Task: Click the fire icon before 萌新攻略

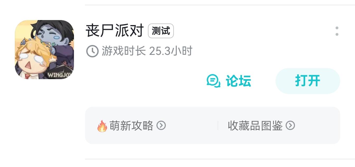Action: tap(102, 126)
